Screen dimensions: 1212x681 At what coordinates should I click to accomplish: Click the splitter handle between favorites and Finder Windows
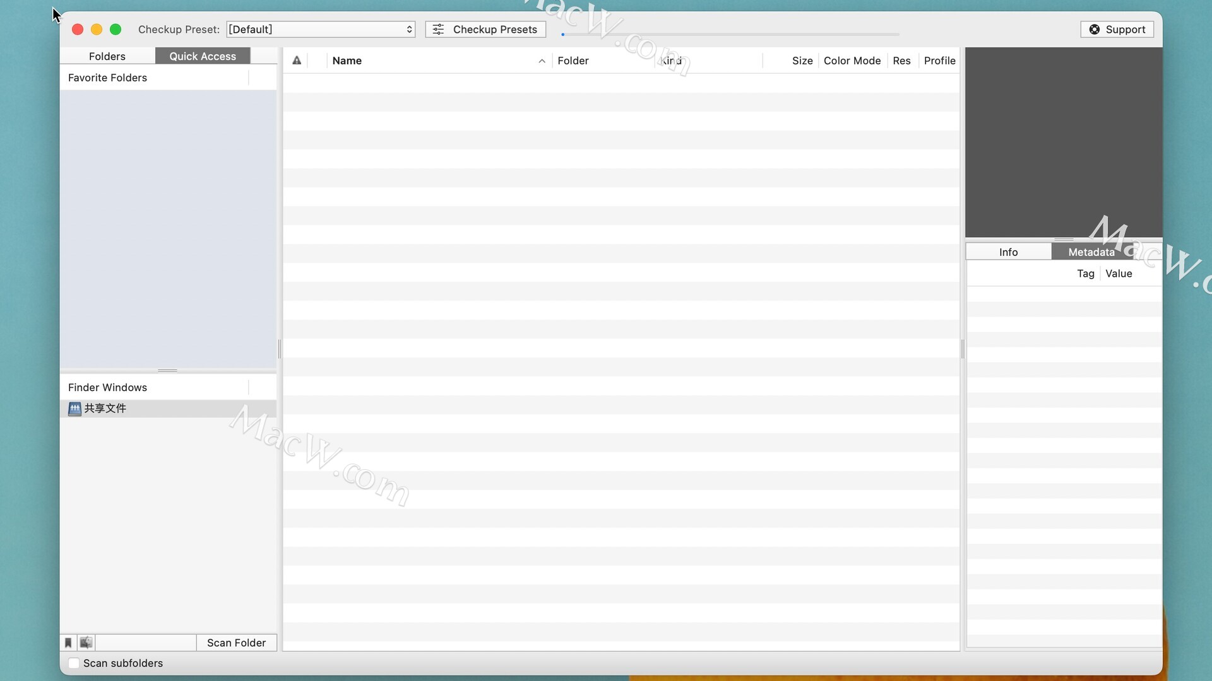pos(167,371)
